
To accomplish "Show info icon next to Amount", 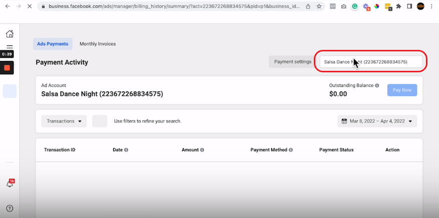I will [x=202, y=150].
